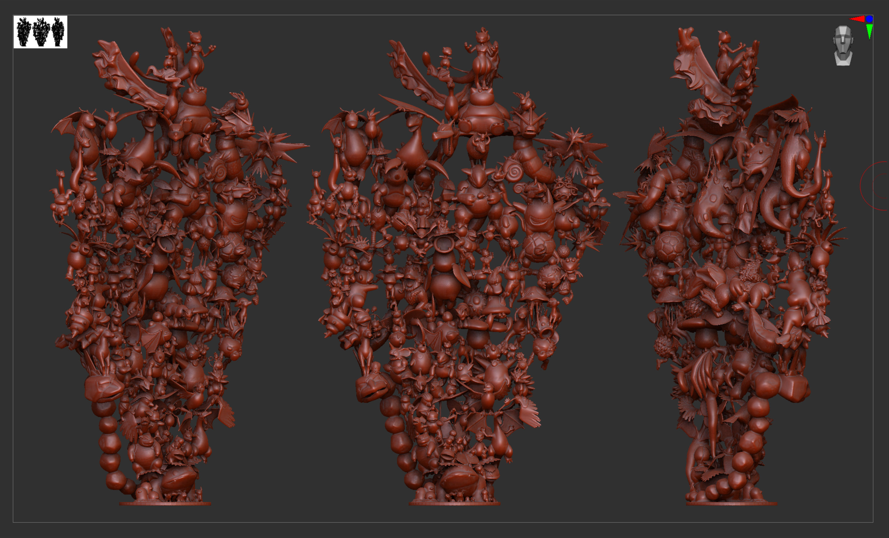The image size is (889, 538).
Task: Click the blue Z-axis dot
Action: pos(869,19)
